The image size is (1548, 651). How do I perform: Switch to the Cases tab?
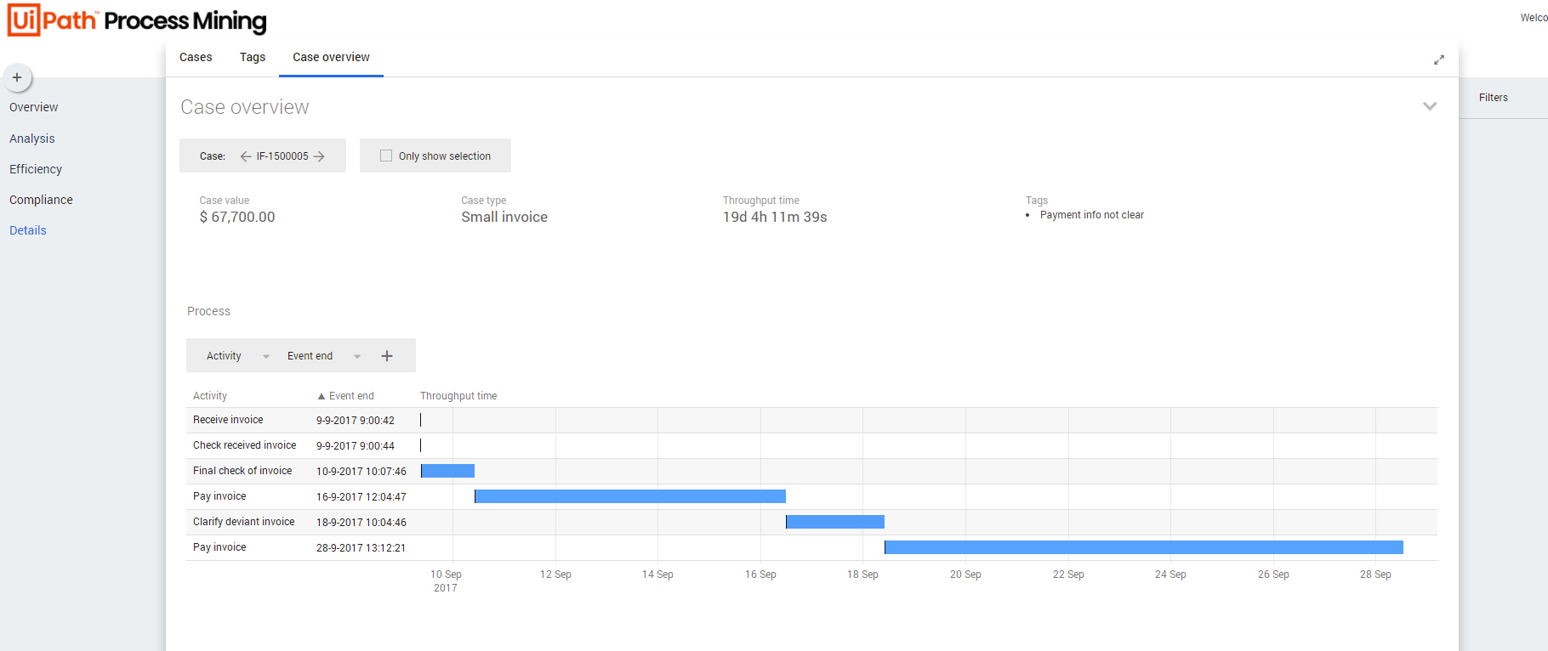pyautogui.click(x=196, y=57)
